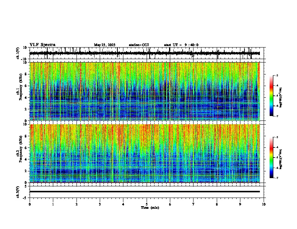This screenshot has height=229, width=297.
Task: Click the "8" kHz tick on ch.1 frequency axis
Action: pos(26,74)
